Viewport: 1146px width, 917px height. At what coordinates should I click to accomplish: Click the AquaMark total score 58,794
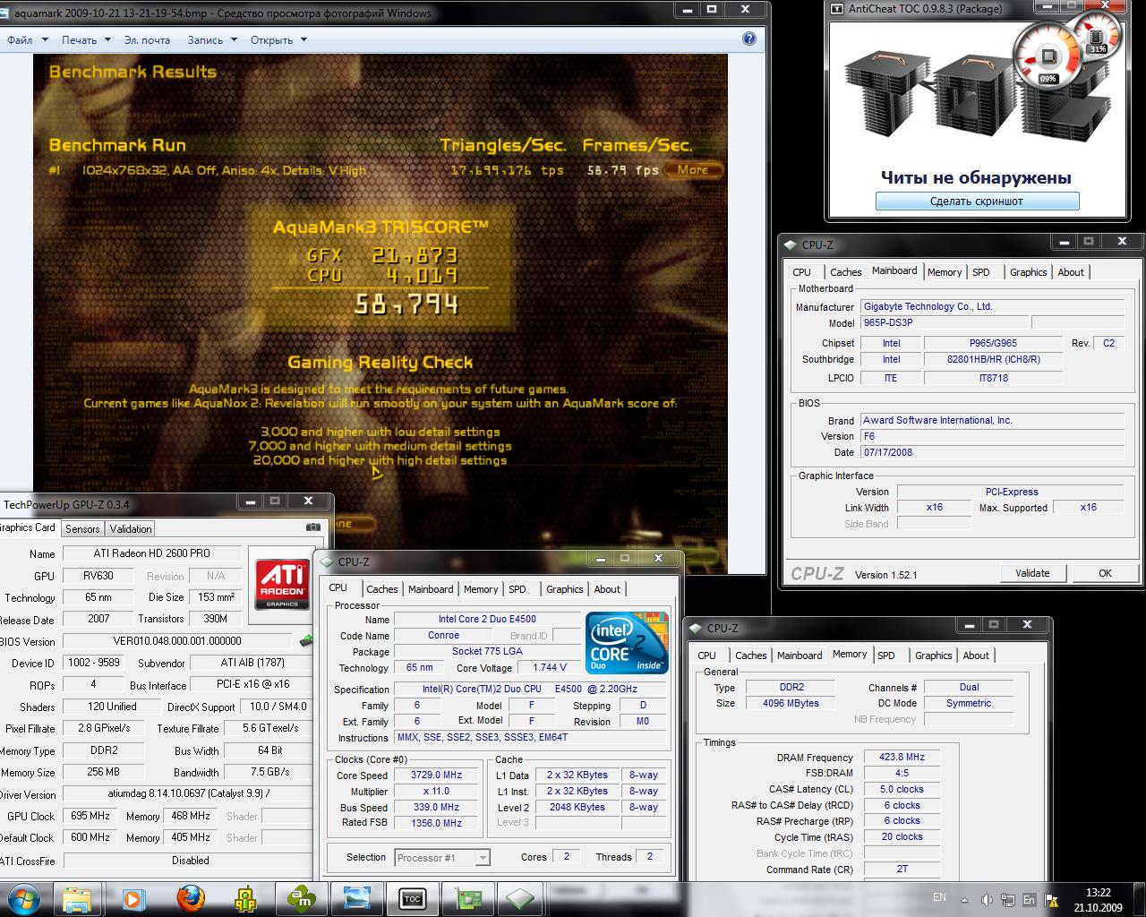406,305
